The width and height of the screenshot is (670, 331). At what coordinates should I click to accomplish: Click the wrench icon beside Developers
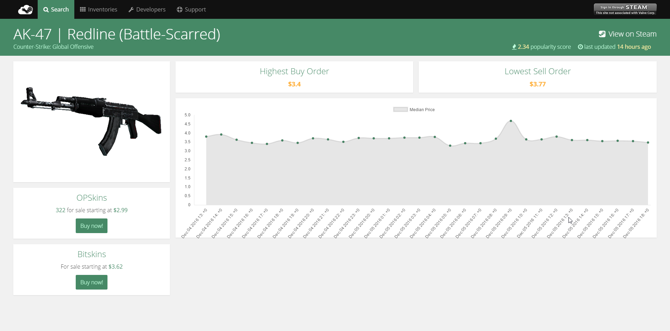pyautogui.click(x=131, y=10)
